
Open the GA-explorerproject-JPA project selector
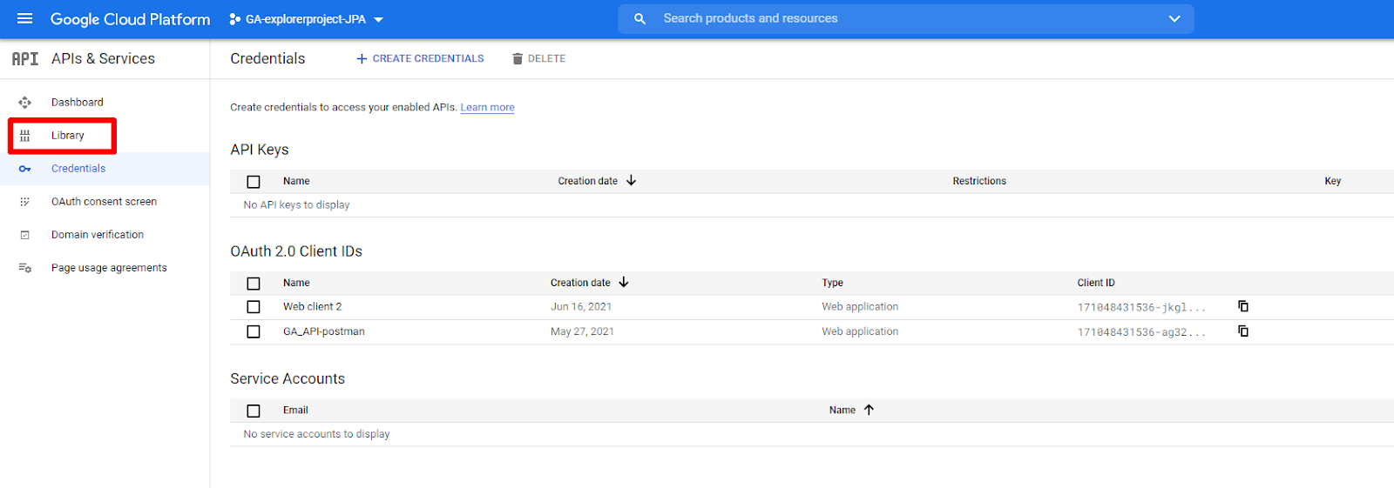[x=306, y=19]
